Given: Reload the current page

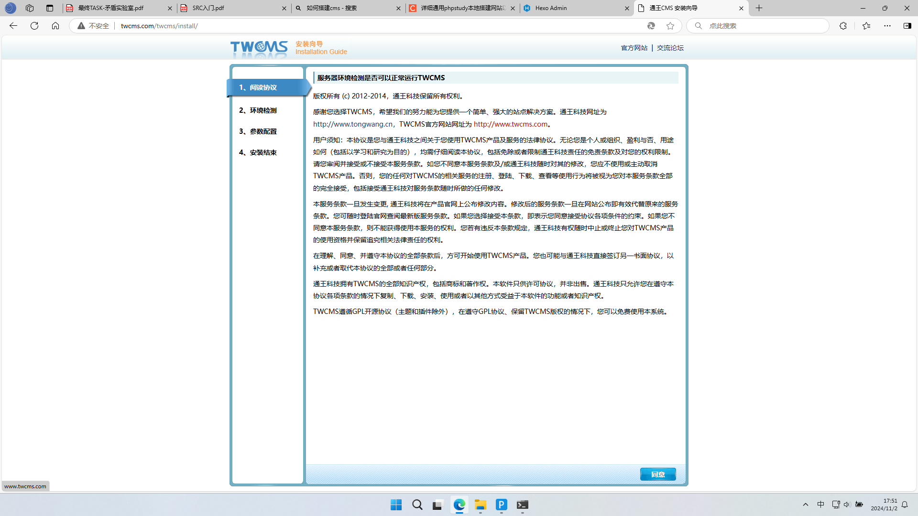Looking at the screenshot, I should pyautogui.click(x=34, y=26).
